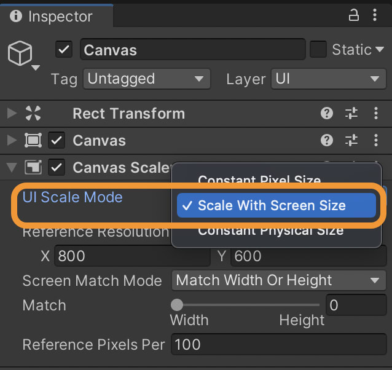Enable the Static checkbox
Viewport: 392px width, 370px height.
[318, 49]
